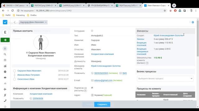Click the SMS link

point(124,73)
